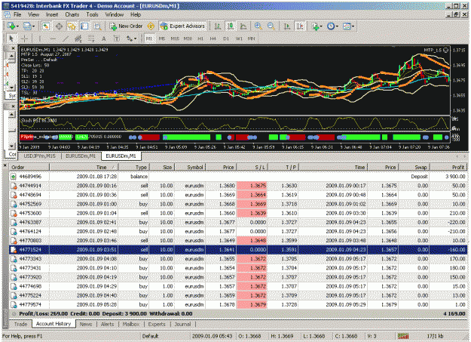Toggle the M1 timeframe button
Screen dimensions: 471x342
coord(149,39)
